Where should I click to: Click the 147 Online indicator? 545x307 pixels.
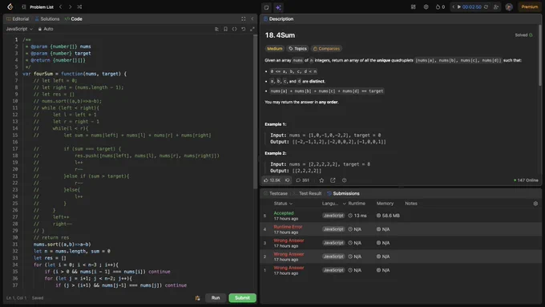click(526, 180)
